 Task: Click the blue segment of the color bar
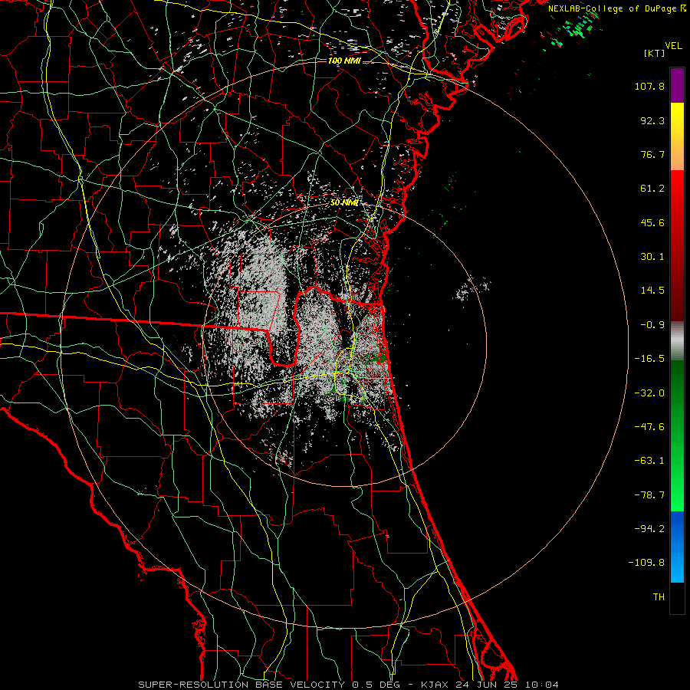pos(677,547)
